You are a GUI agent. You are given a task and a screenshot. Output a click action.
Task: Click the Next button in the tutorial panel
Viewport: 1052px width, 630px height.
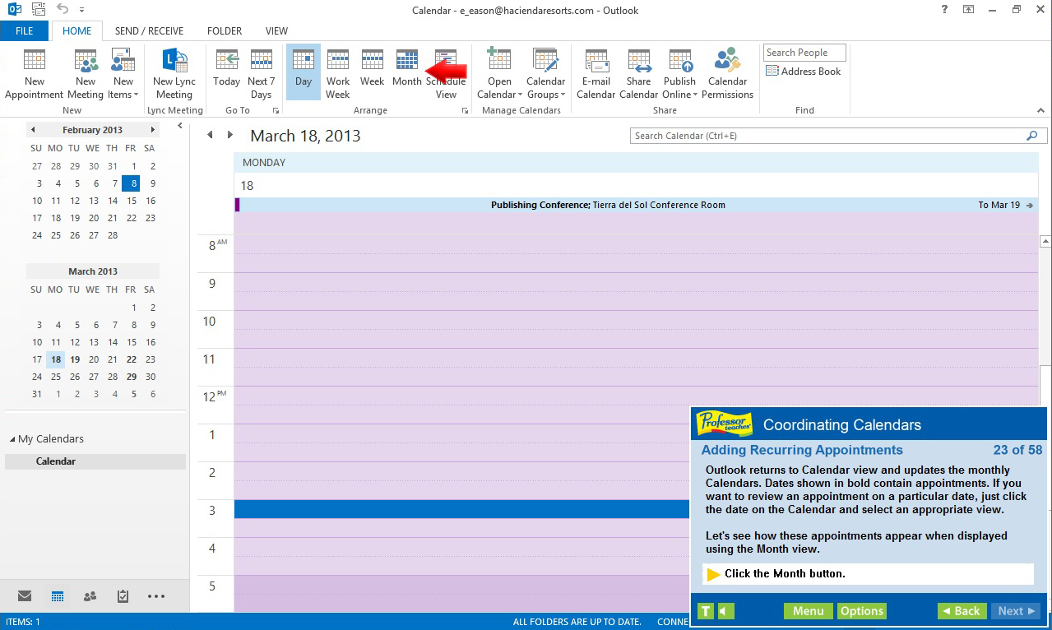(1015, 610)
